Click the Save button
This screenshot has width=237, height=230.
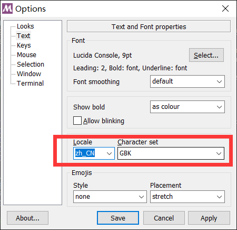click(118, 218)
